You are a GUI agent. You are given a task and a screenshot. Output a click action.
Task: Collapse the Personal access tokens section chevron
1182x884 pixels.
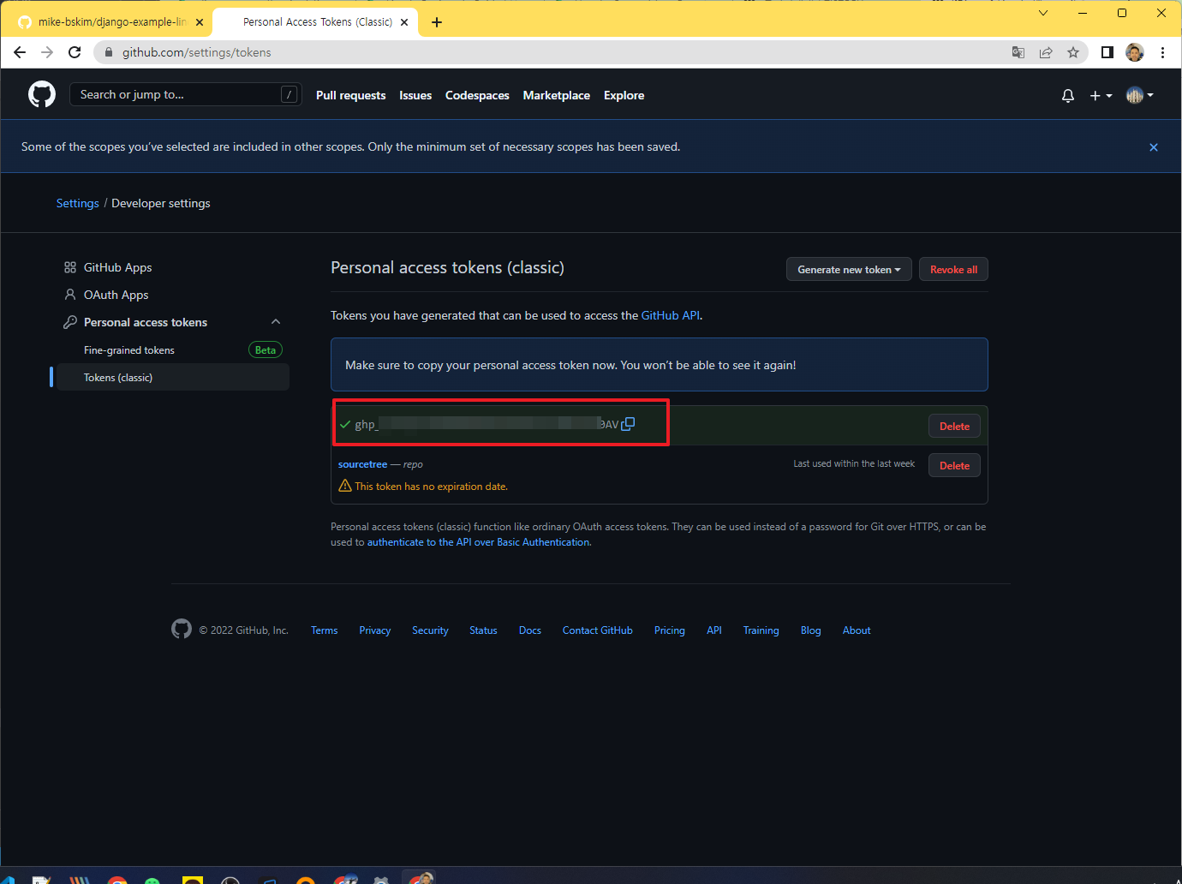276,322
